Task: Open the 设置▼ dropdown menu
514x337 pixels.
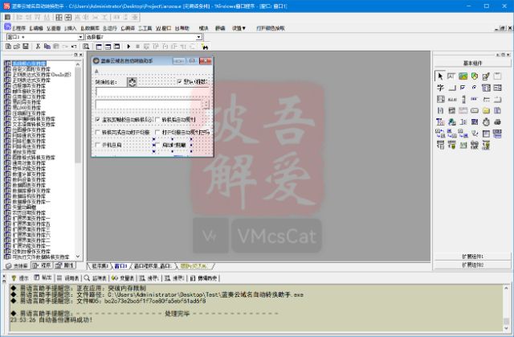Action: coord(239,28)
